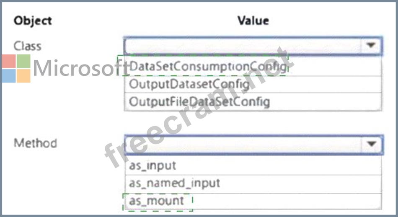Click the blue square of the Microsoft logo

(x=8, y=76)
